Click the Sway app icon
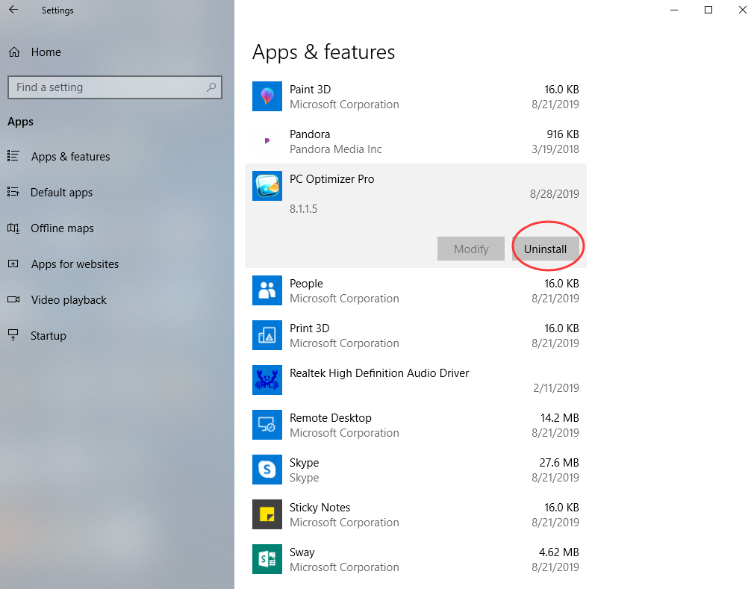 point(267,559)
